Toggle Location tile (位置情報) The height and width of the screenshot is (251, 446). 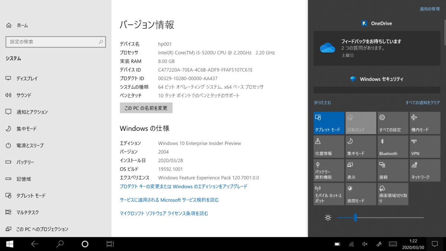pyautogui.click(x=329, y=147)
